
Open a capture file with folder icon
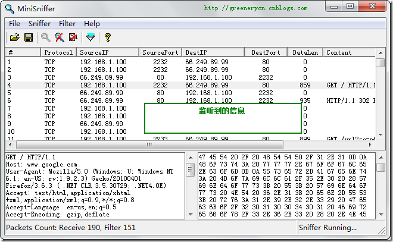click(15, 37)
